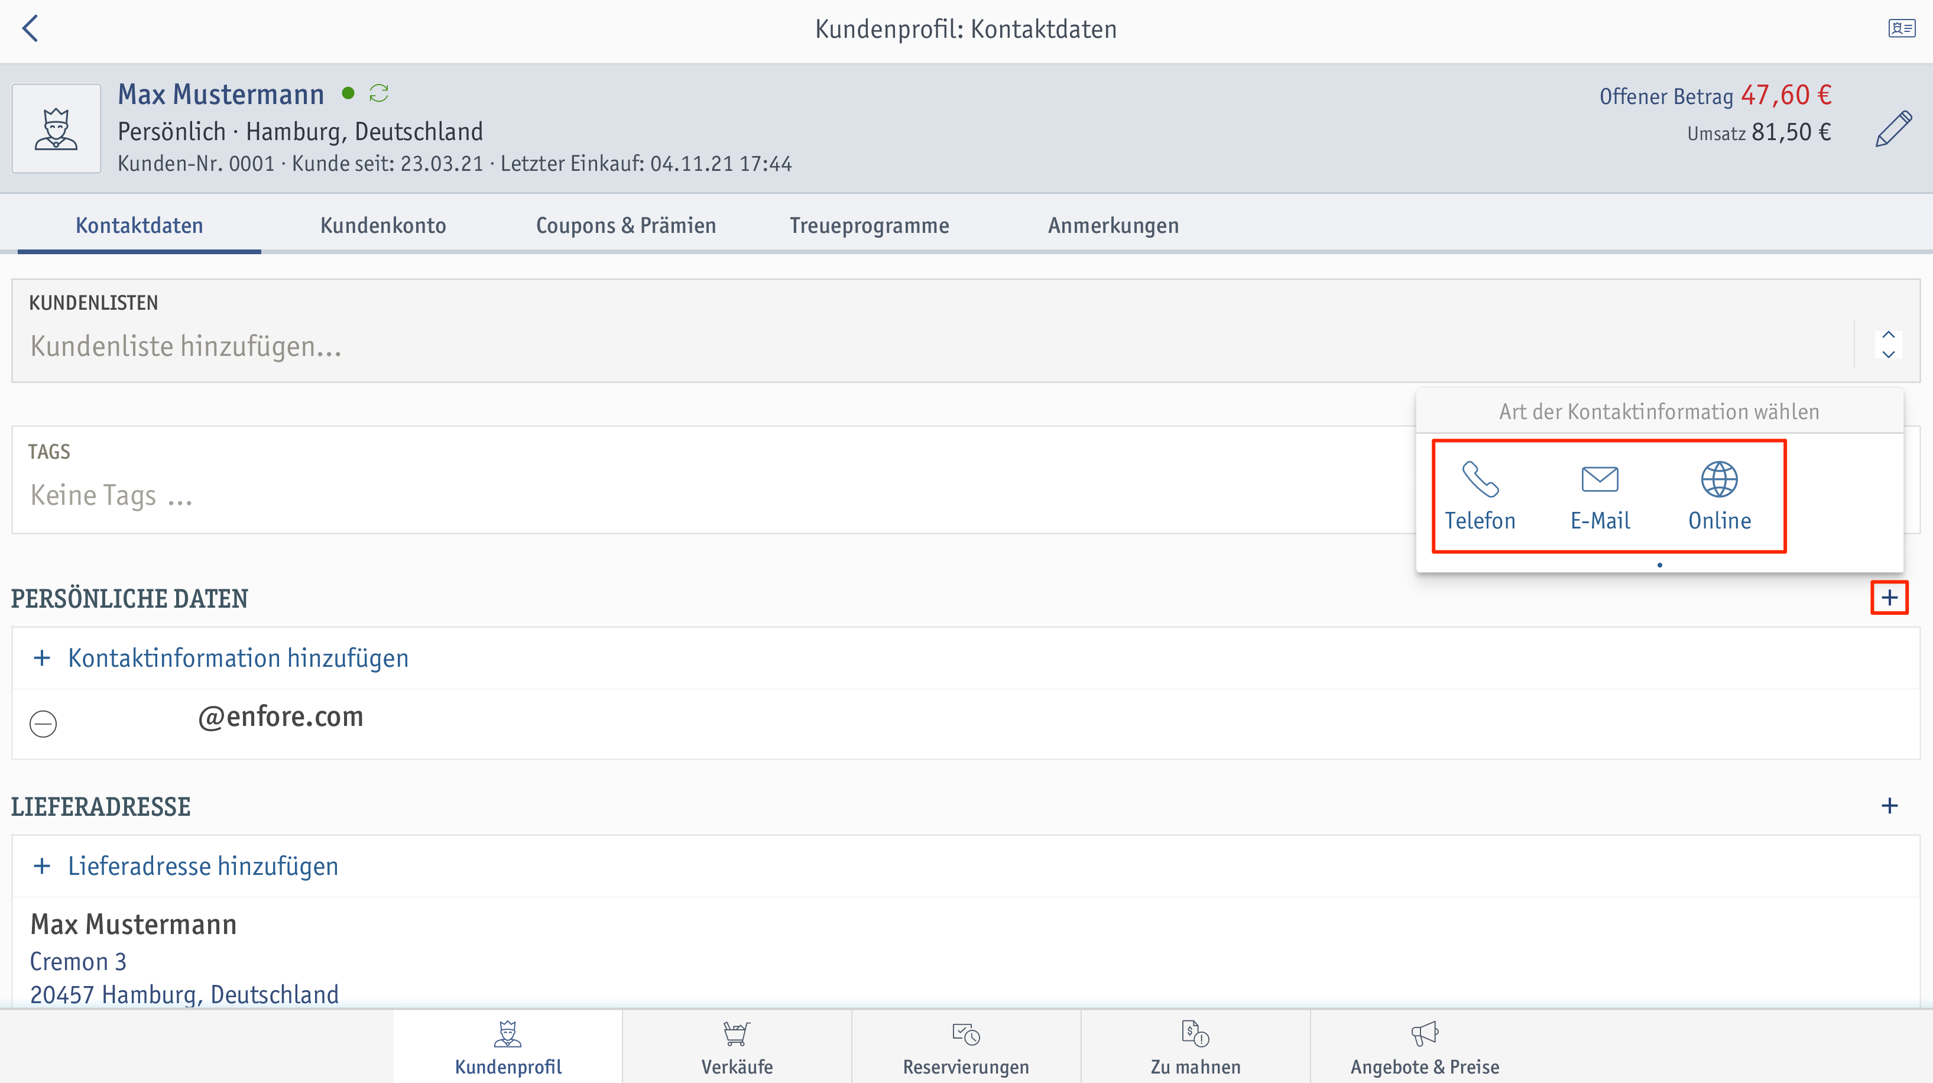Remove the @enfore.com email with minus icon
Image resolution: width=1933 pixels, height=1083 pixels.
click(x=43, y=724)
